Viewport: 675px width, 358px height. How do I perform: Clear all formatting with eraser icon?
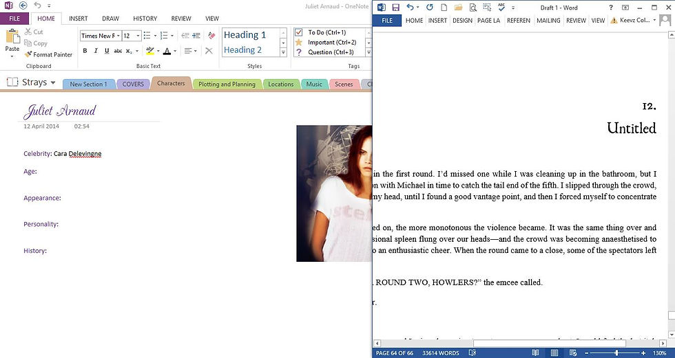(x=211, y=35)
